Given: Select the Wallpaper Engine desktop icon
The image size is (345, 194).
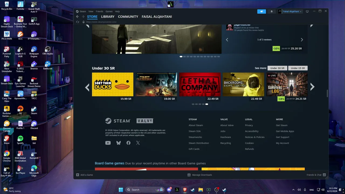Looking at the screenshot, I should 34,52.
